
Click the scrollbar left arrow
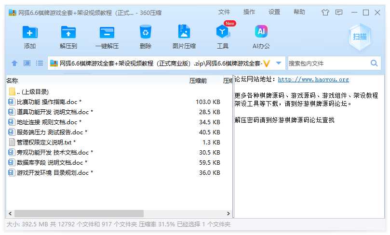pos(10,213)
